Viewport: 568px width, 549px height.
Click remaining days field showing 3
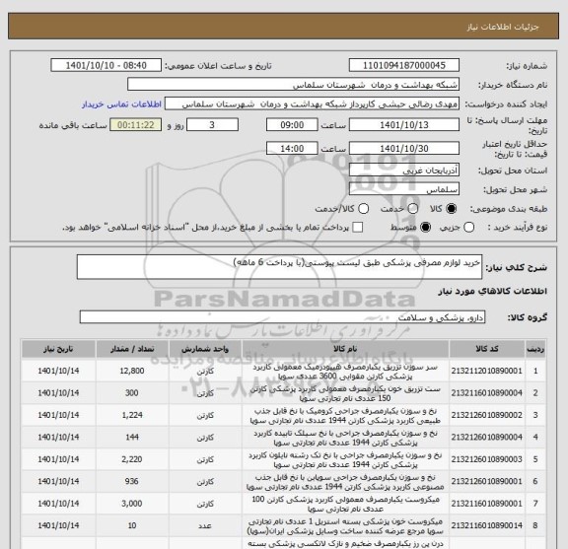(x=212, y=125)
